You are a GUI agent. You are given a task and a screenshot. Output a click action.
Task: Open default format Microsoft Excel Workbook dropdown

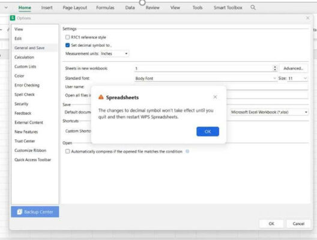[270, 112]
